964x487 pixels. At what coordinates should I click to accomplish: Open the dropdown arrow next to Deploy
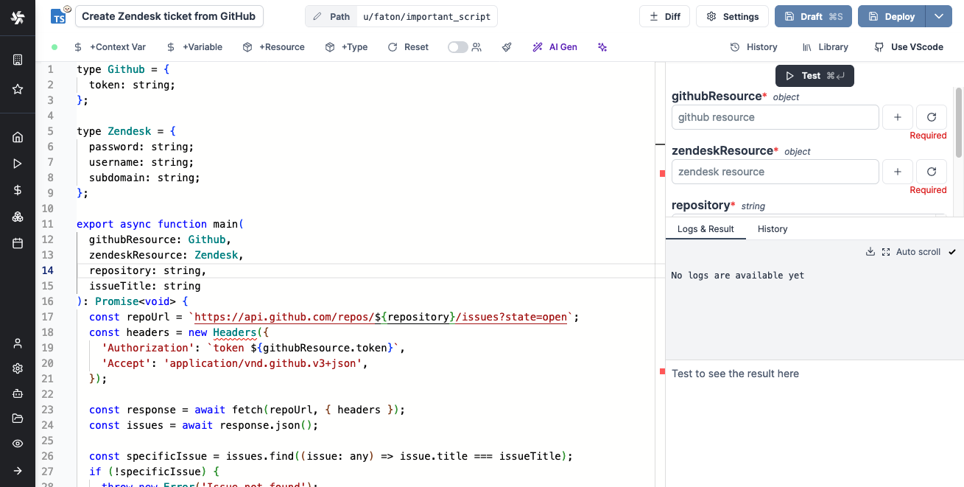tap(938, 16)
